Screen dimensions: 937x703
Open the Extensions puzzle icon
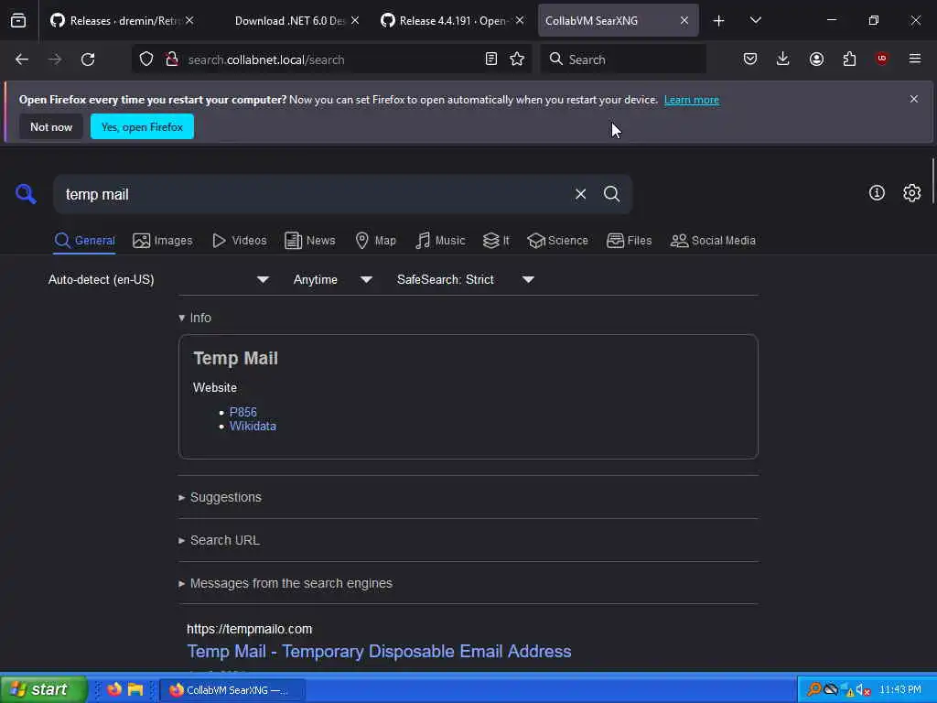pyautogui.click(x=849, y=59)
